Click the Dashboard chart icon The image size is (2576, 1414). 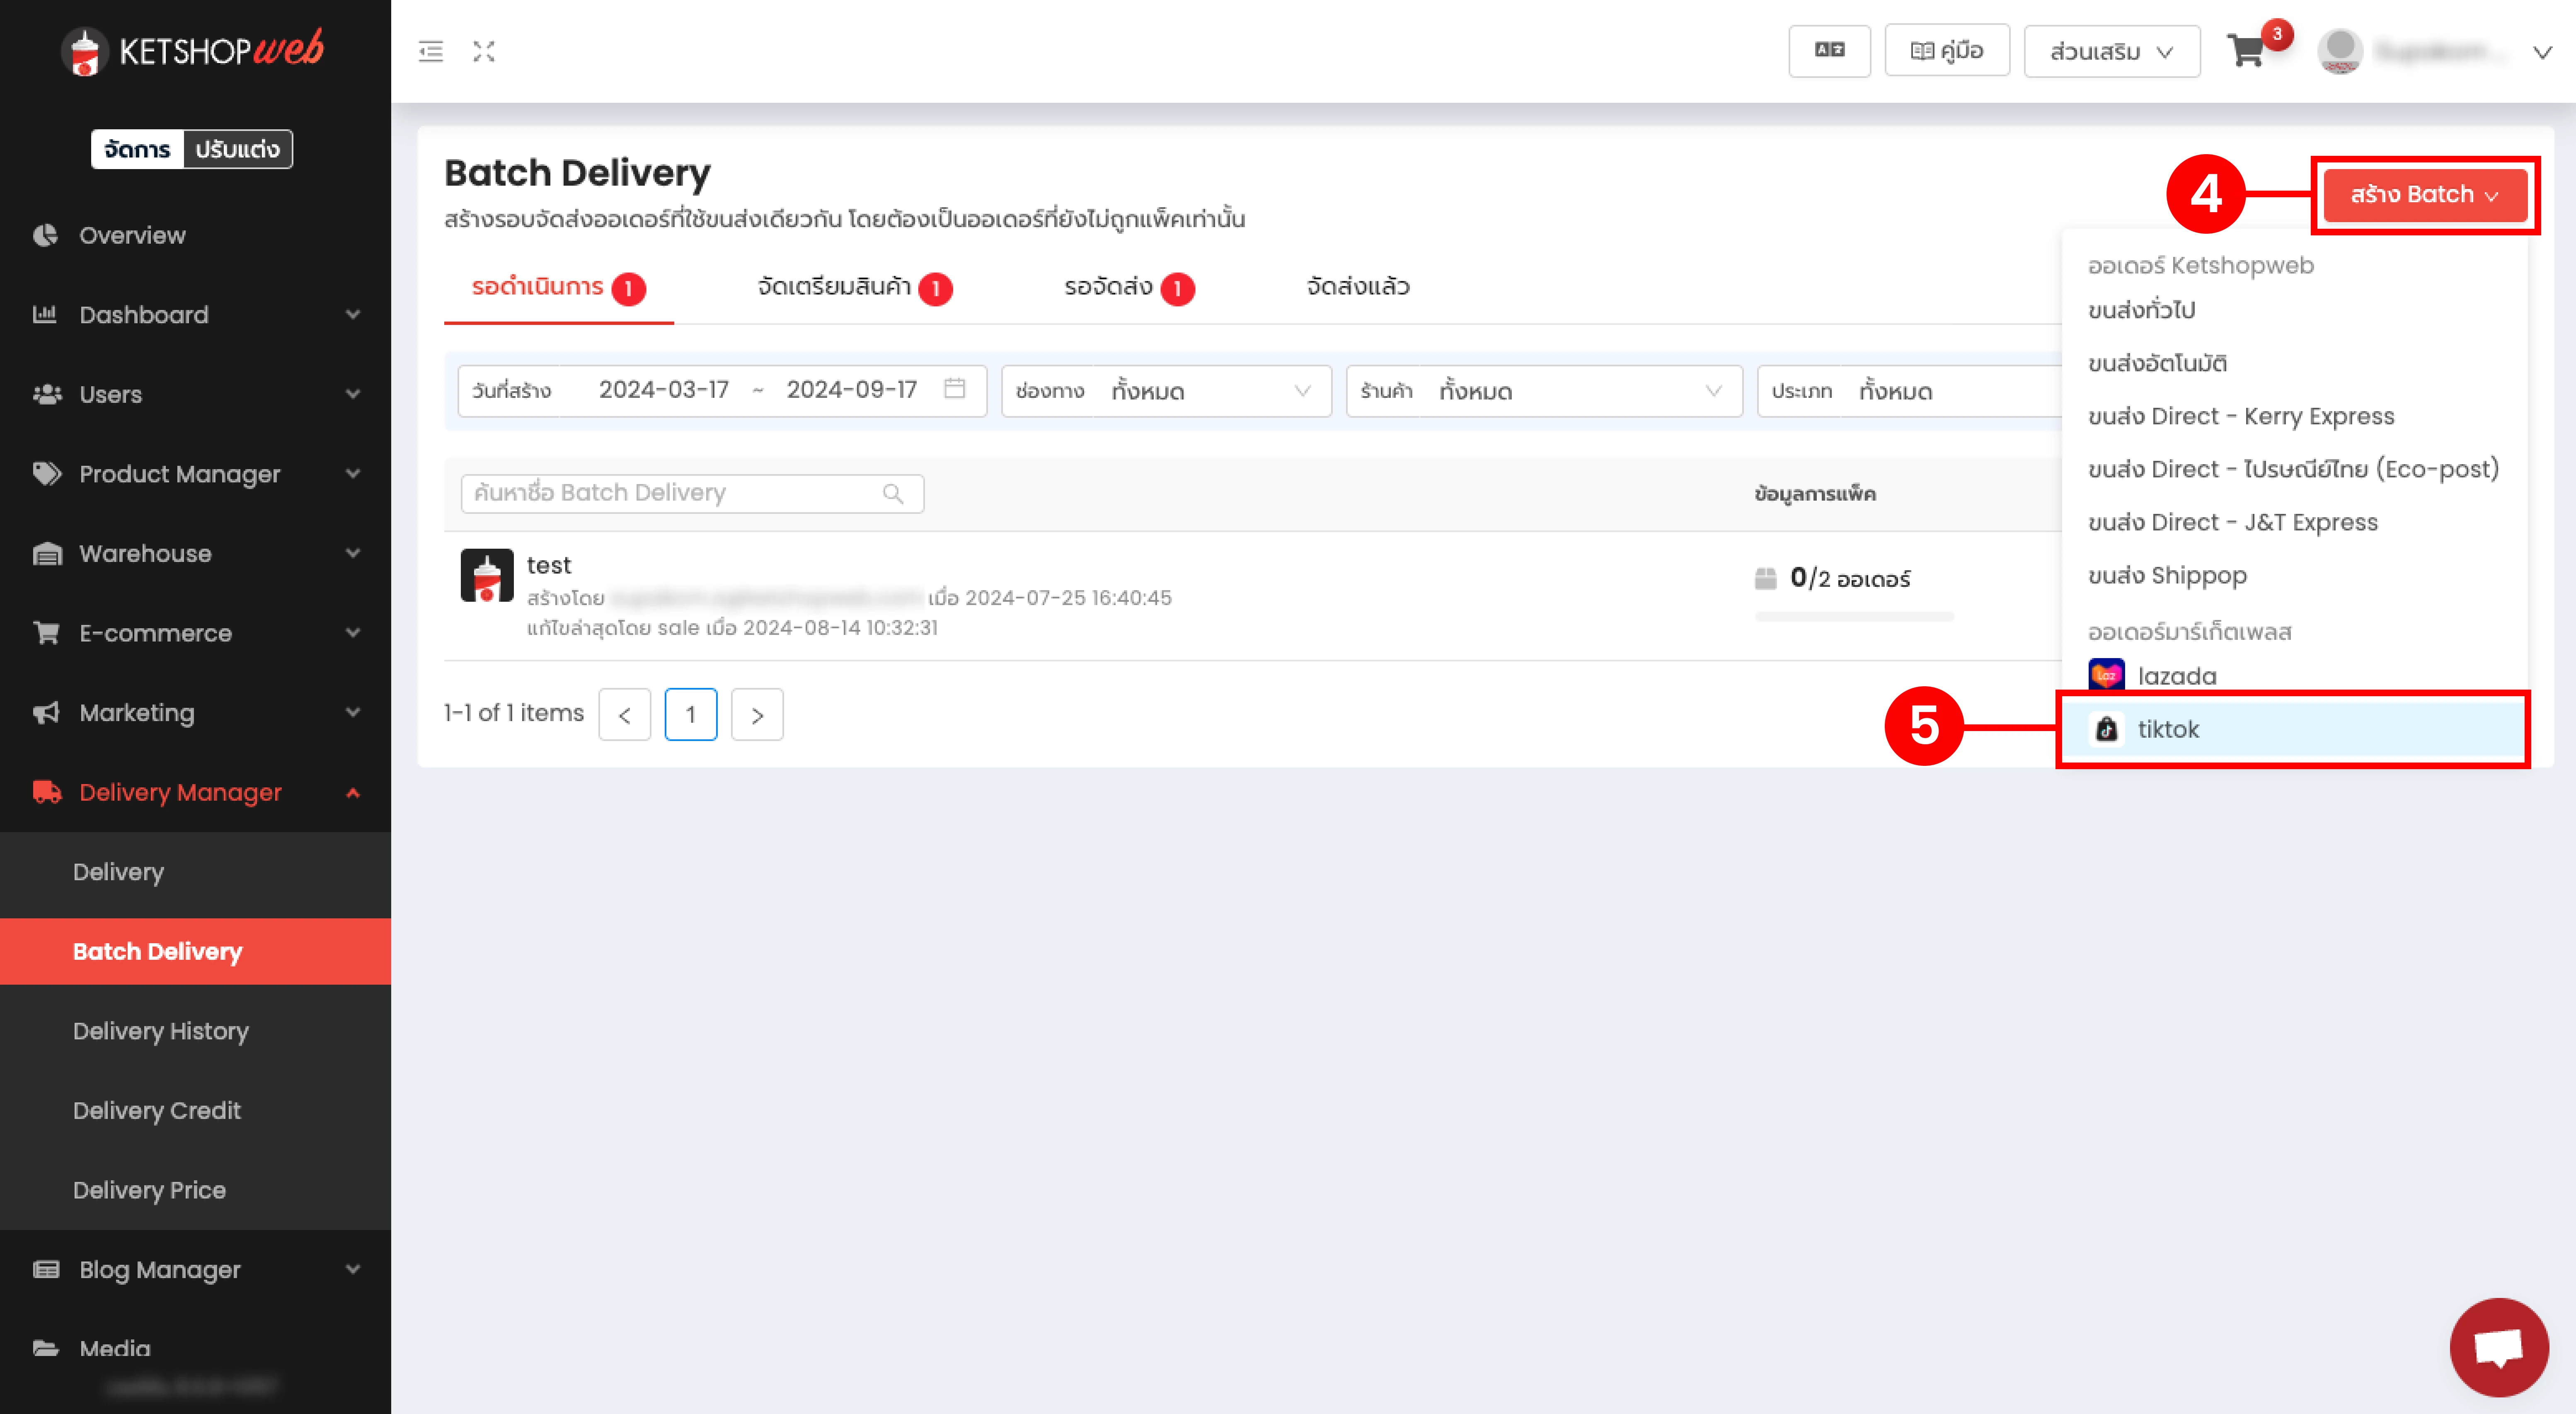pyautogui.click(x=45, y=315)
